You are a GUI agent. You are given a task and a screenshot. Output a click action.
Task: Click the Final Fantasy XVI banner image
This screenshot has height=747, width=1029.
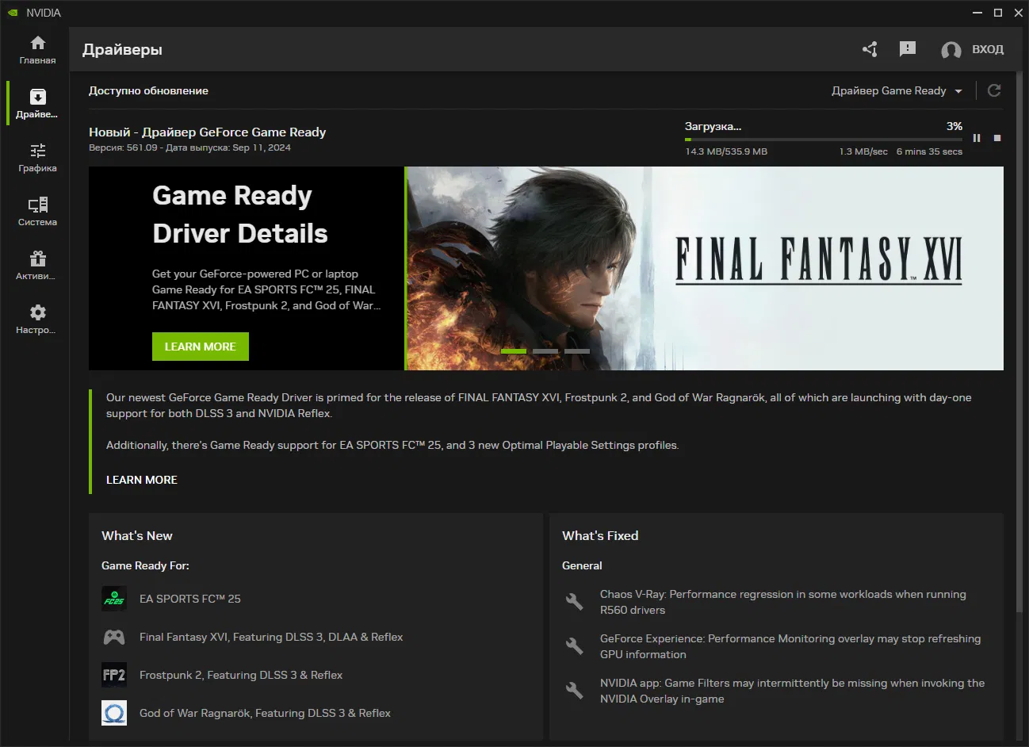705,268
